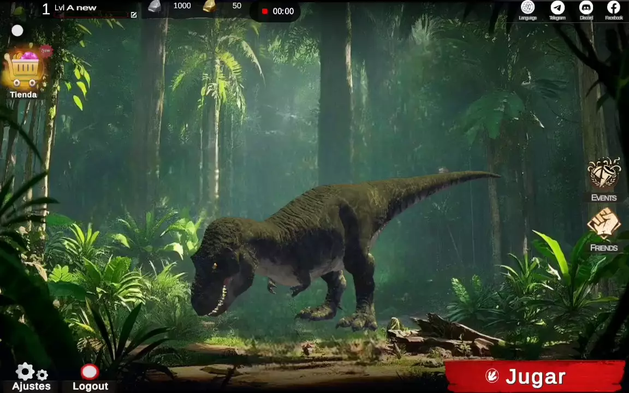This screenshot has width=629, height=393.
Task: Click the silver stone currency icon
Action: [x=155, y=7]
